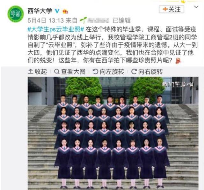Select the 查看大图 text option

tap(73, 72)
